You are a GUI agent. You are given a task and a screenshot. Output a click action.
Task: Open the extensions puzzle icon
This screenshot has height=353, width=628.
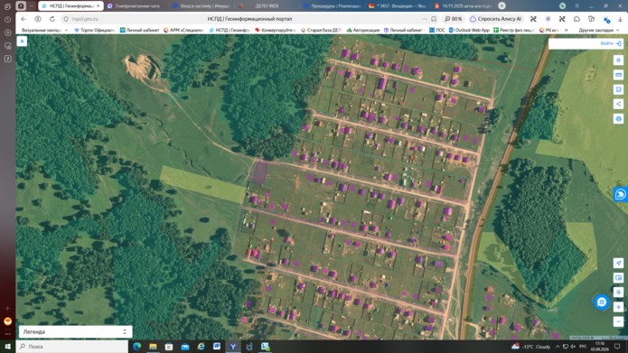[x=576, y=19]
